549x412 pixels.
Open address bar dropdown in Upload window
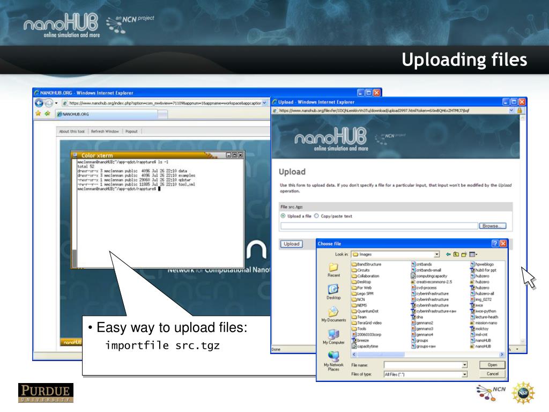511,111
